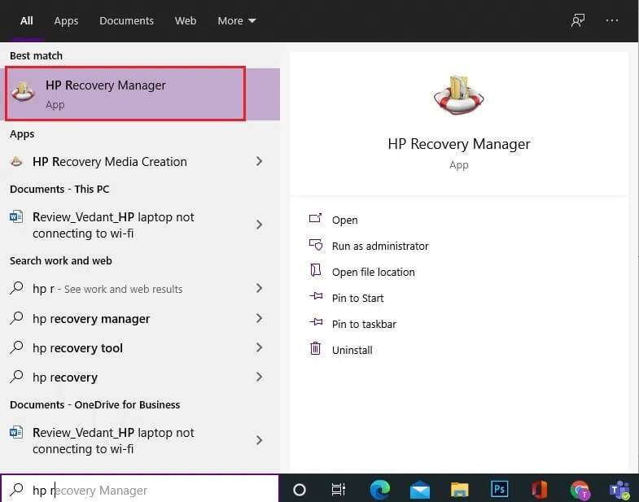
Task: Click the HP Recovery Manager title in preview pane
Action: click(x=459, y=144)
